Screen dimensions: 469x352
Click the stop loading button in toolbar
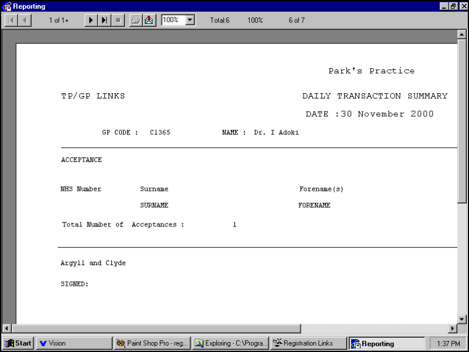118,21
